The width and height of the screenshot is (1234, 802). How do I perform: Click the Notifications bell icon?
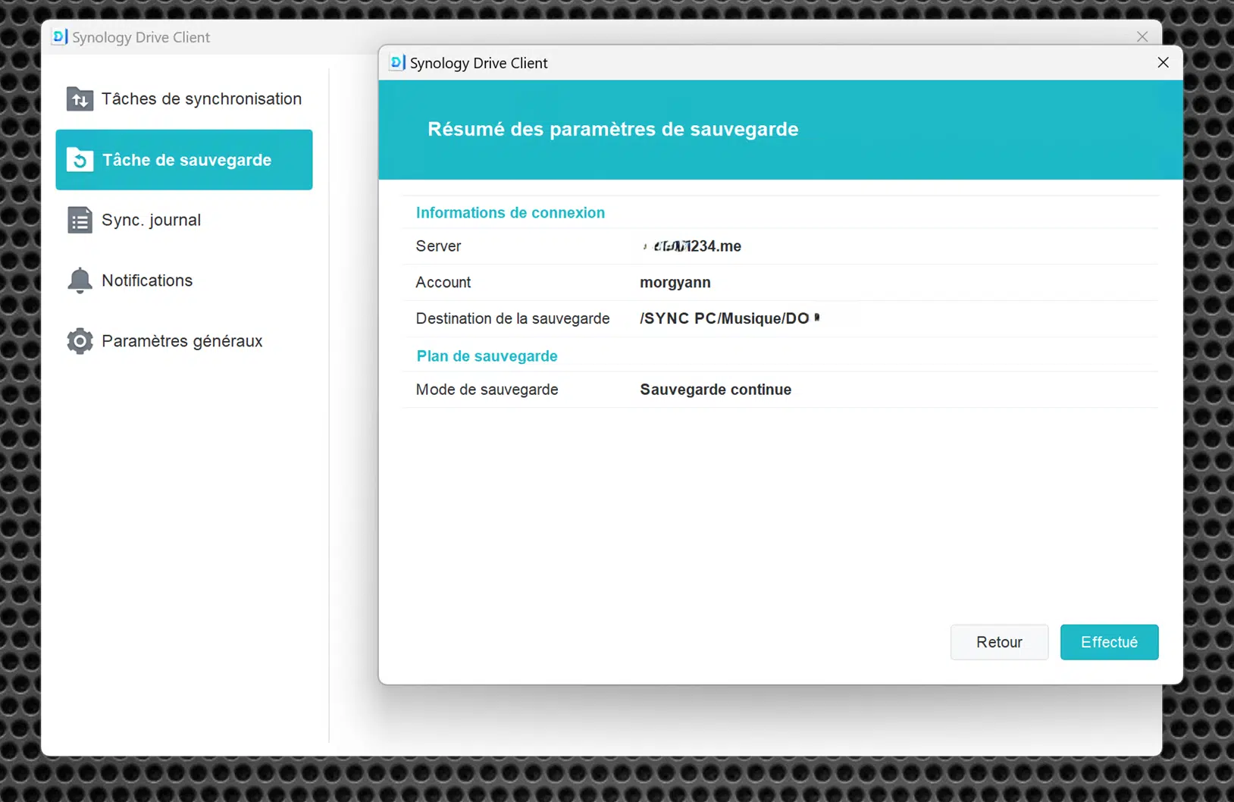pyautogui.click(x=80, y=280)
